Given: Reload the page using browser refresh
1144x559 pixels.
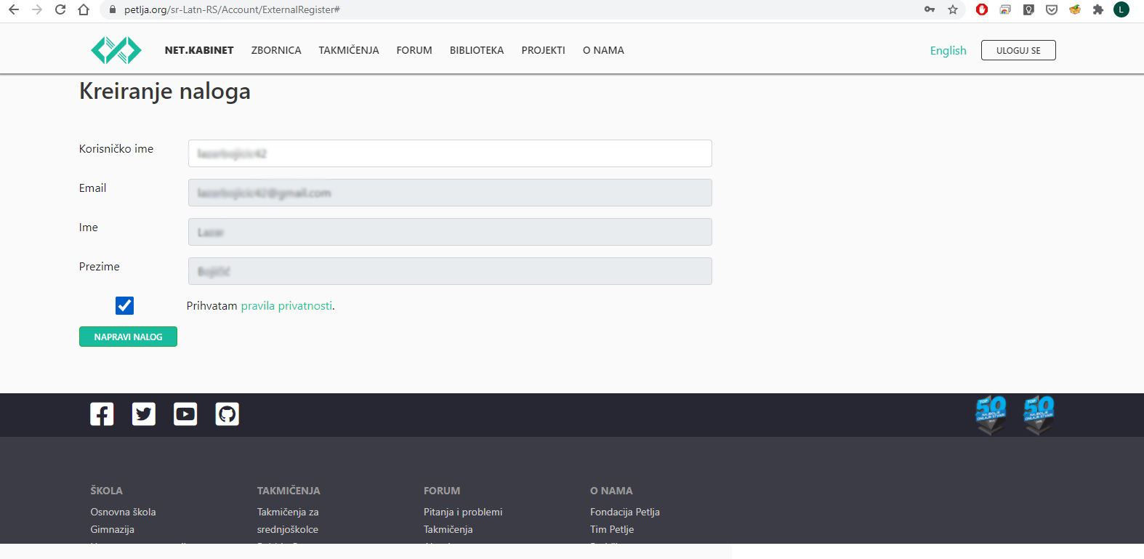Looking at the screenshot, I should [x=60, y=9].
